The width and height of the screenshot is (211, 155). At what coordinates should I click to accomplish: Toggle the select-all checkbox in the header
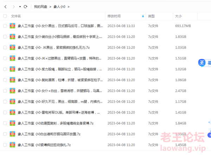tap(5, 16)
